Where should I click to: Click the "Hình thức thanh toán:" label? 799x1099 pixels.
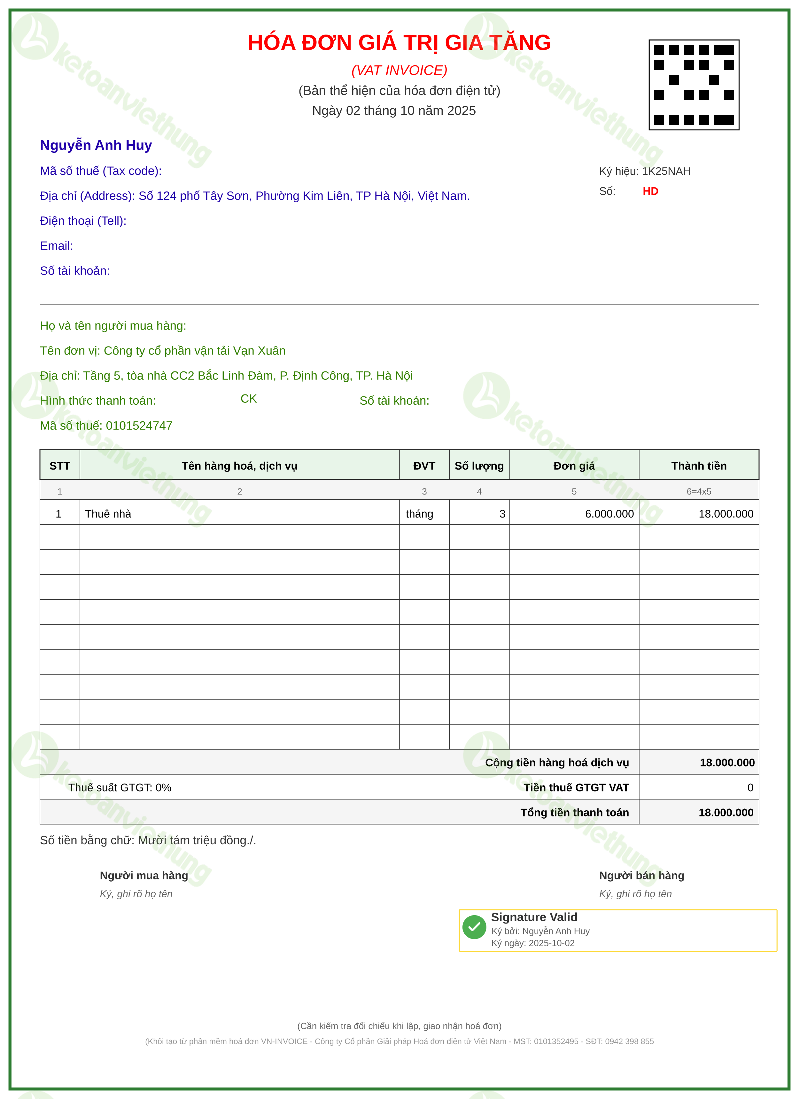[98, 401]
